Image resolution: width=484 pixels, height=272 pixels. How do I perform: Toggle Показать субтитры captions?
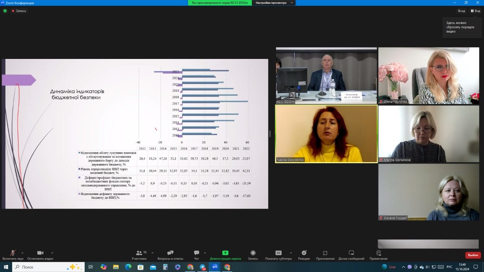pyautogui.click(x=278, y=255)
